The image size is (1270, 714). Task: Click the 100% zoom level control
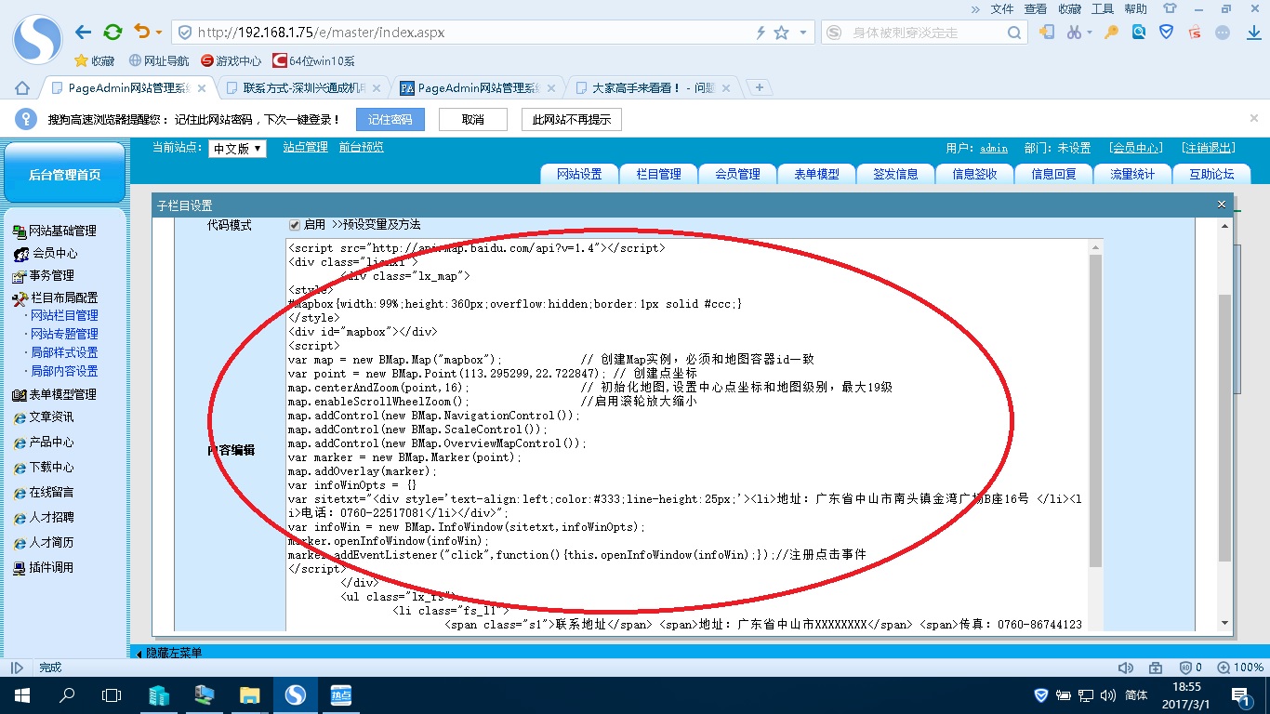coord(1241,668)
